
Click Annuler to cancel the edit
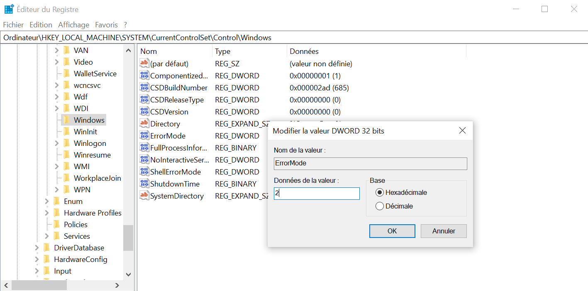(x=443, y=231)
